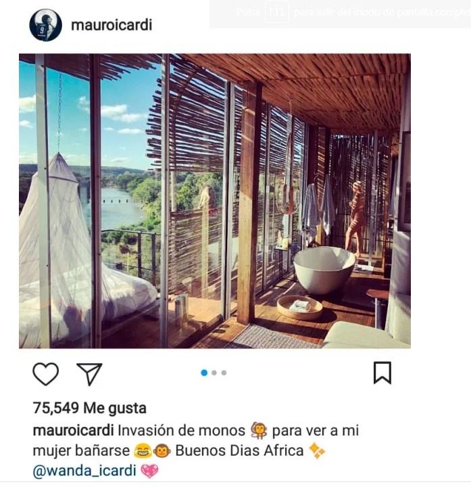Save the post with the bookmark icon

pos(382,373)
